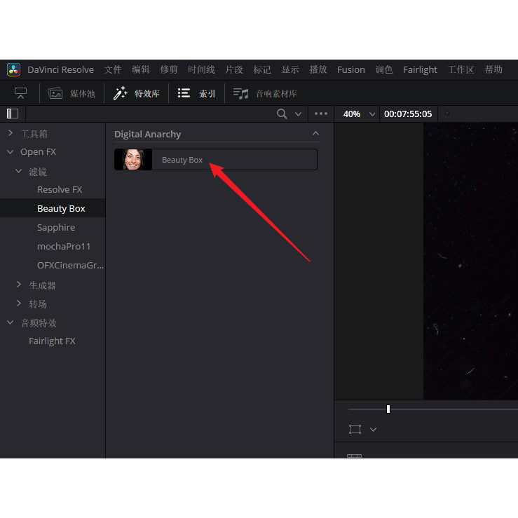Click the viewer scrubber playhead handle

tap(388, 409)
